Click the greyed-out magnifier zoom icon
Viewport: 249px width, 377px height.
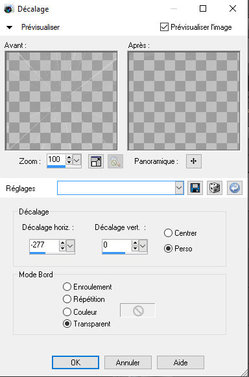coord(115,161)
